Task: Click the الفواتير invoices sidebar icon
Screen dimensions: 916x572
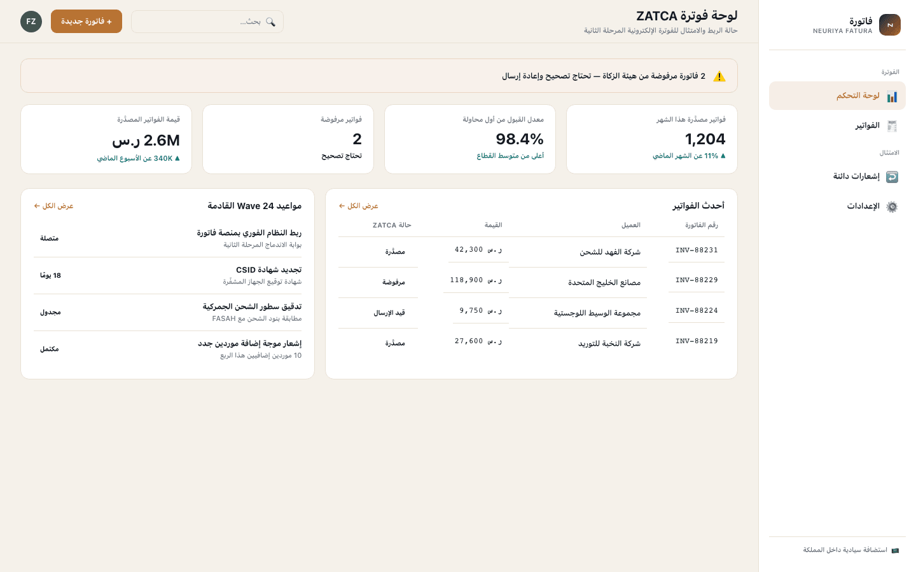Action: pyautogui.click(x=892, y=126)
